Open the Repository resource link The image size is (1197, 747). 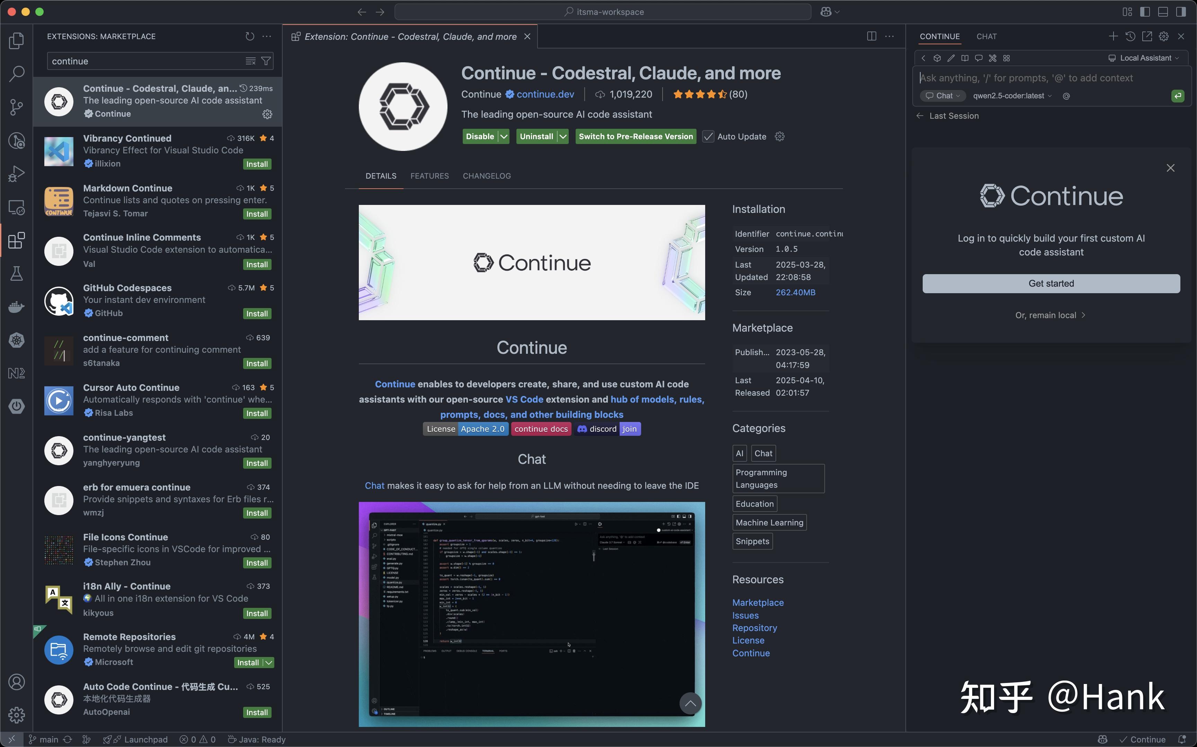pos(754,628)
